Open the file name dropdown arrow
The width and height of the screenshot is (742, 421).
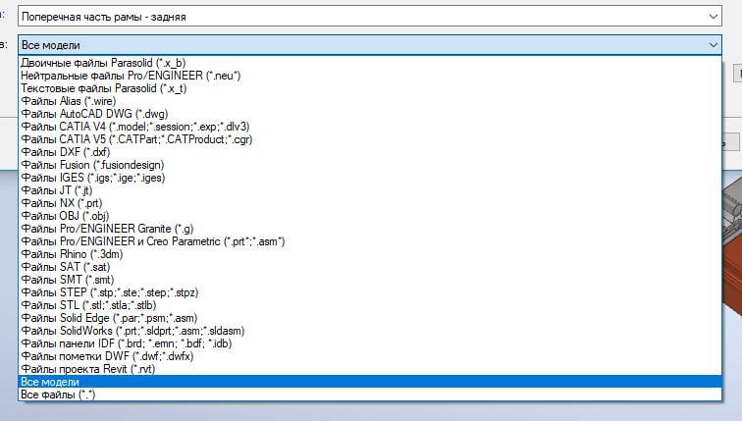tap(713, 17)
